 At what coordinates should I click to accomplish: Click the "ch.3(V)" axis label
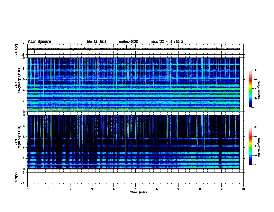tap(16, 178)
